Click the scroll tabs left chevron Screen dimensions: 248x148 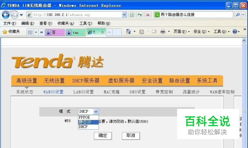pos(42,32)
